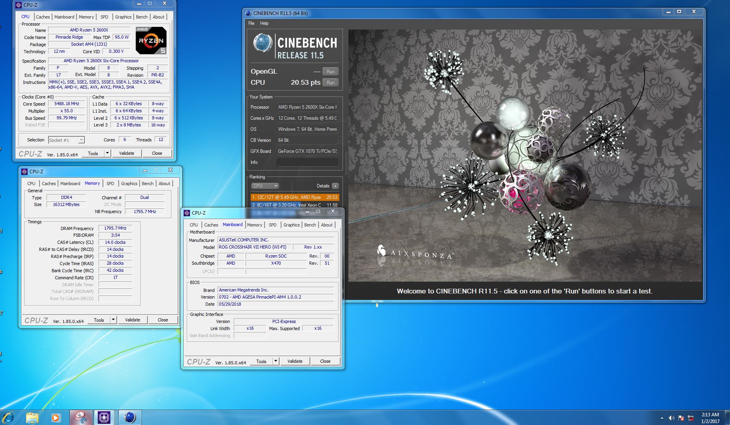The image size is (730, 425).
Task: Switch to Cinebench taskbar icon
Action: [130, 418]
